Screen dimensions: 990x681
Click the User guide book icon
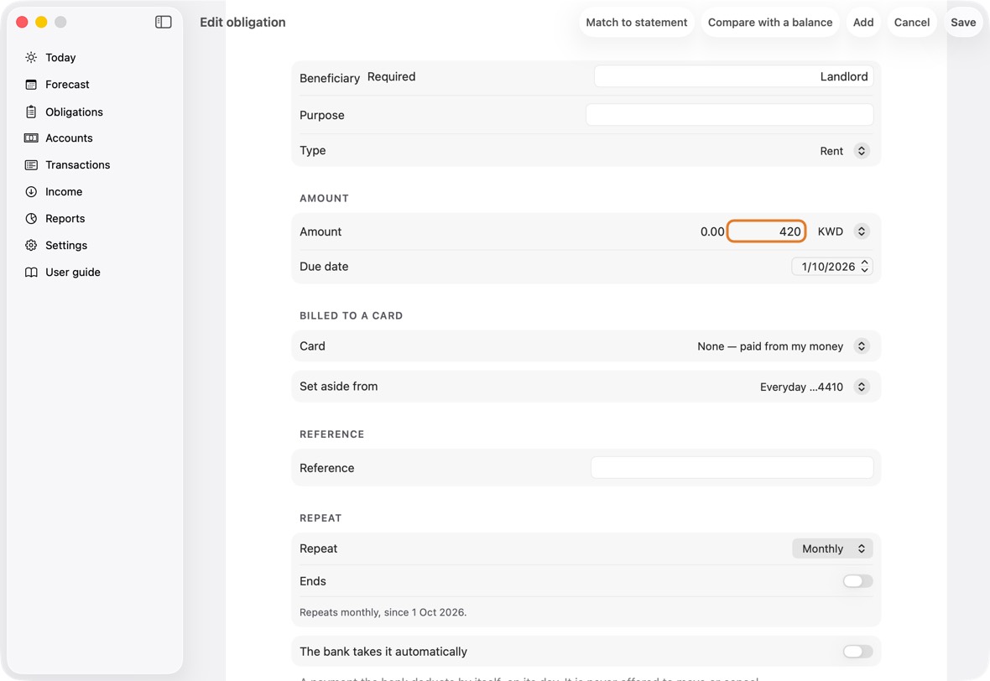coord(31,272)
